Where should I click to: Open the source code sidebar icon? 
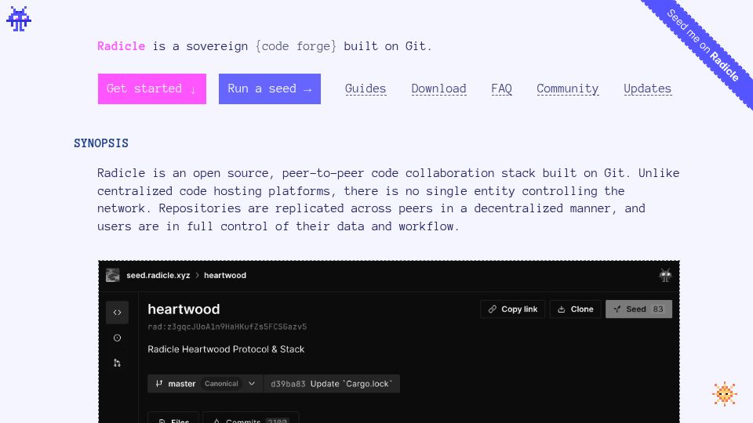pos(117,313)
